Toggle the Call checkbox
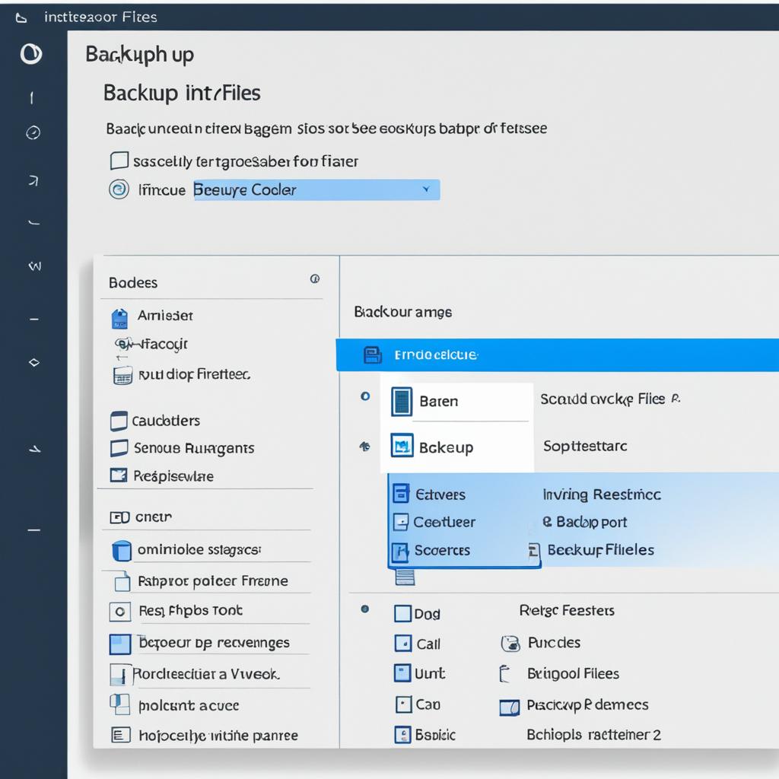Screen dimensions: 779x779 tap(403, 644)
